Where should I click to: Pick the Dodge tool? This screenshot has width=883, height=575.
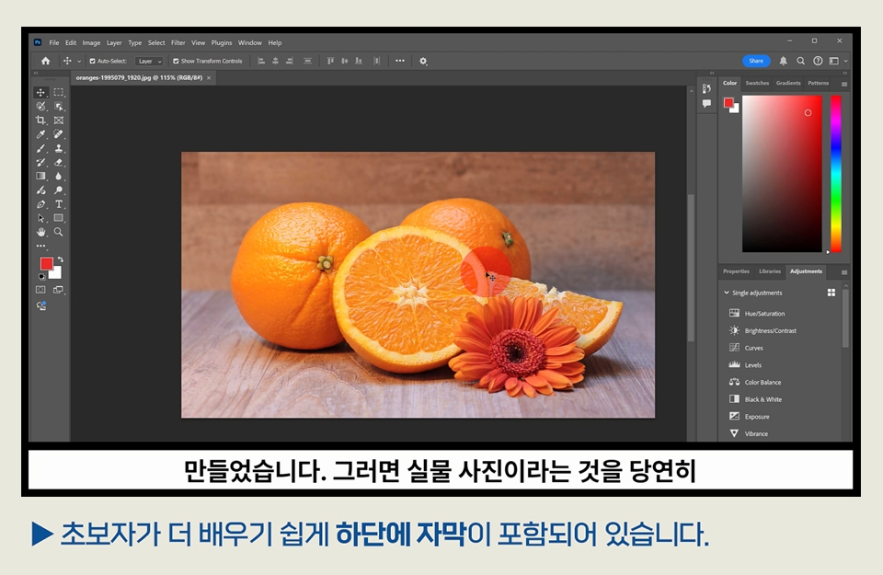(x=59, y=190)
